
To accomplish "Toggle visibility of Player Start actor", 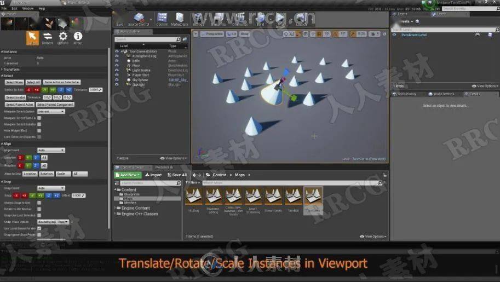I will 117,75.
